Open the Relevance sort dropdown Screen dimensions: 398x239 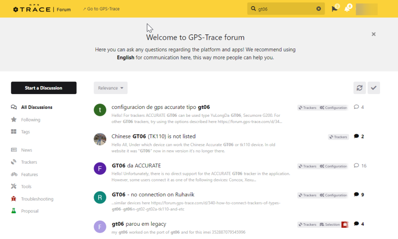pyautogui.click(x=111, y=88)
